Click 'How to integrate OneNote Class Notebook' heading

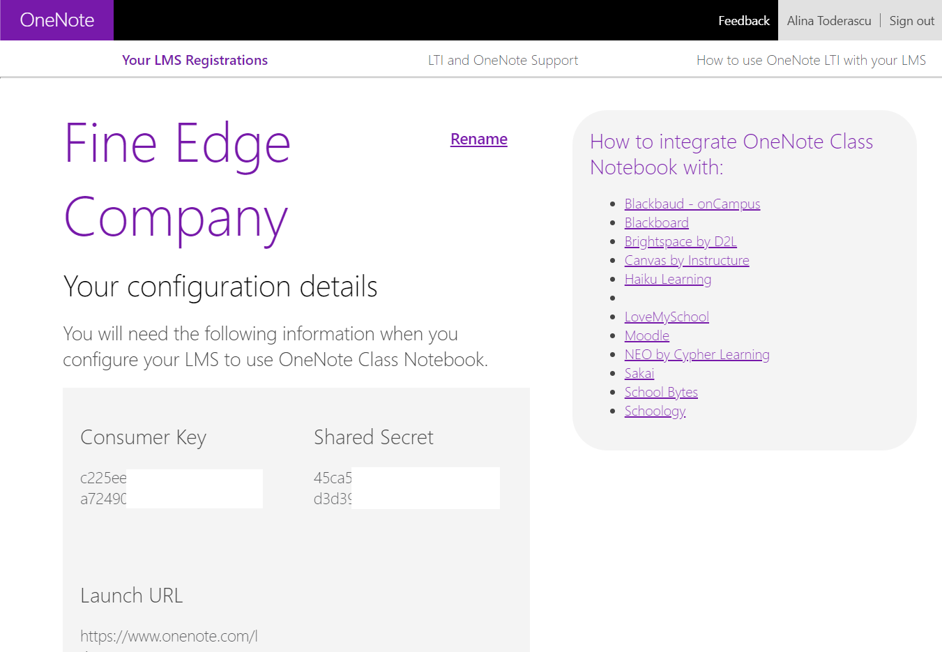[x=731, y=154]
